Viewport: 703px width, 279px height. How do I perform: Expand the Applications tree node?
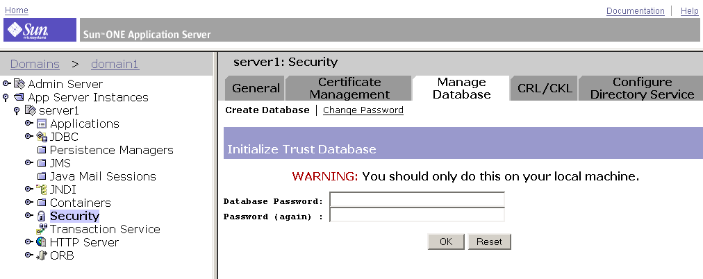pos(29,123)
